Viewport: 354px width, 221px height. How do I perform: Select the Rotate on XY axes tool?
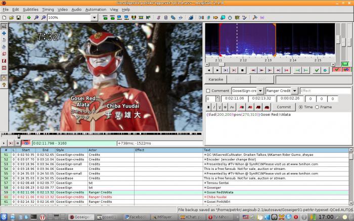tap(4, 47)
